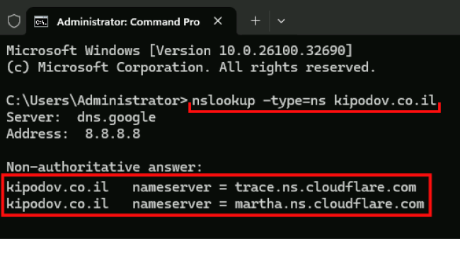Click the Microsoft Corporation copyright line

point(191,67)
